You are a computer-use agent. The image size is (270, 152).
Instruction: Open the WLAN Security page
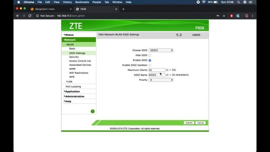point(74,57)
